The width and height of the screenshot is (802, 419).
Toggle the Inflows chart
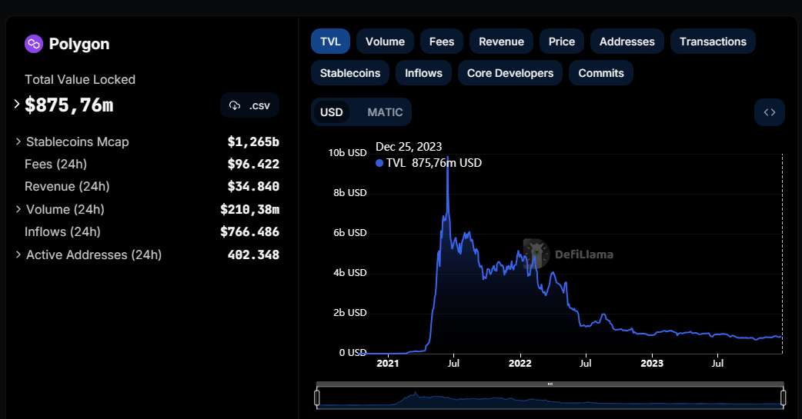(x=423, y=73)
